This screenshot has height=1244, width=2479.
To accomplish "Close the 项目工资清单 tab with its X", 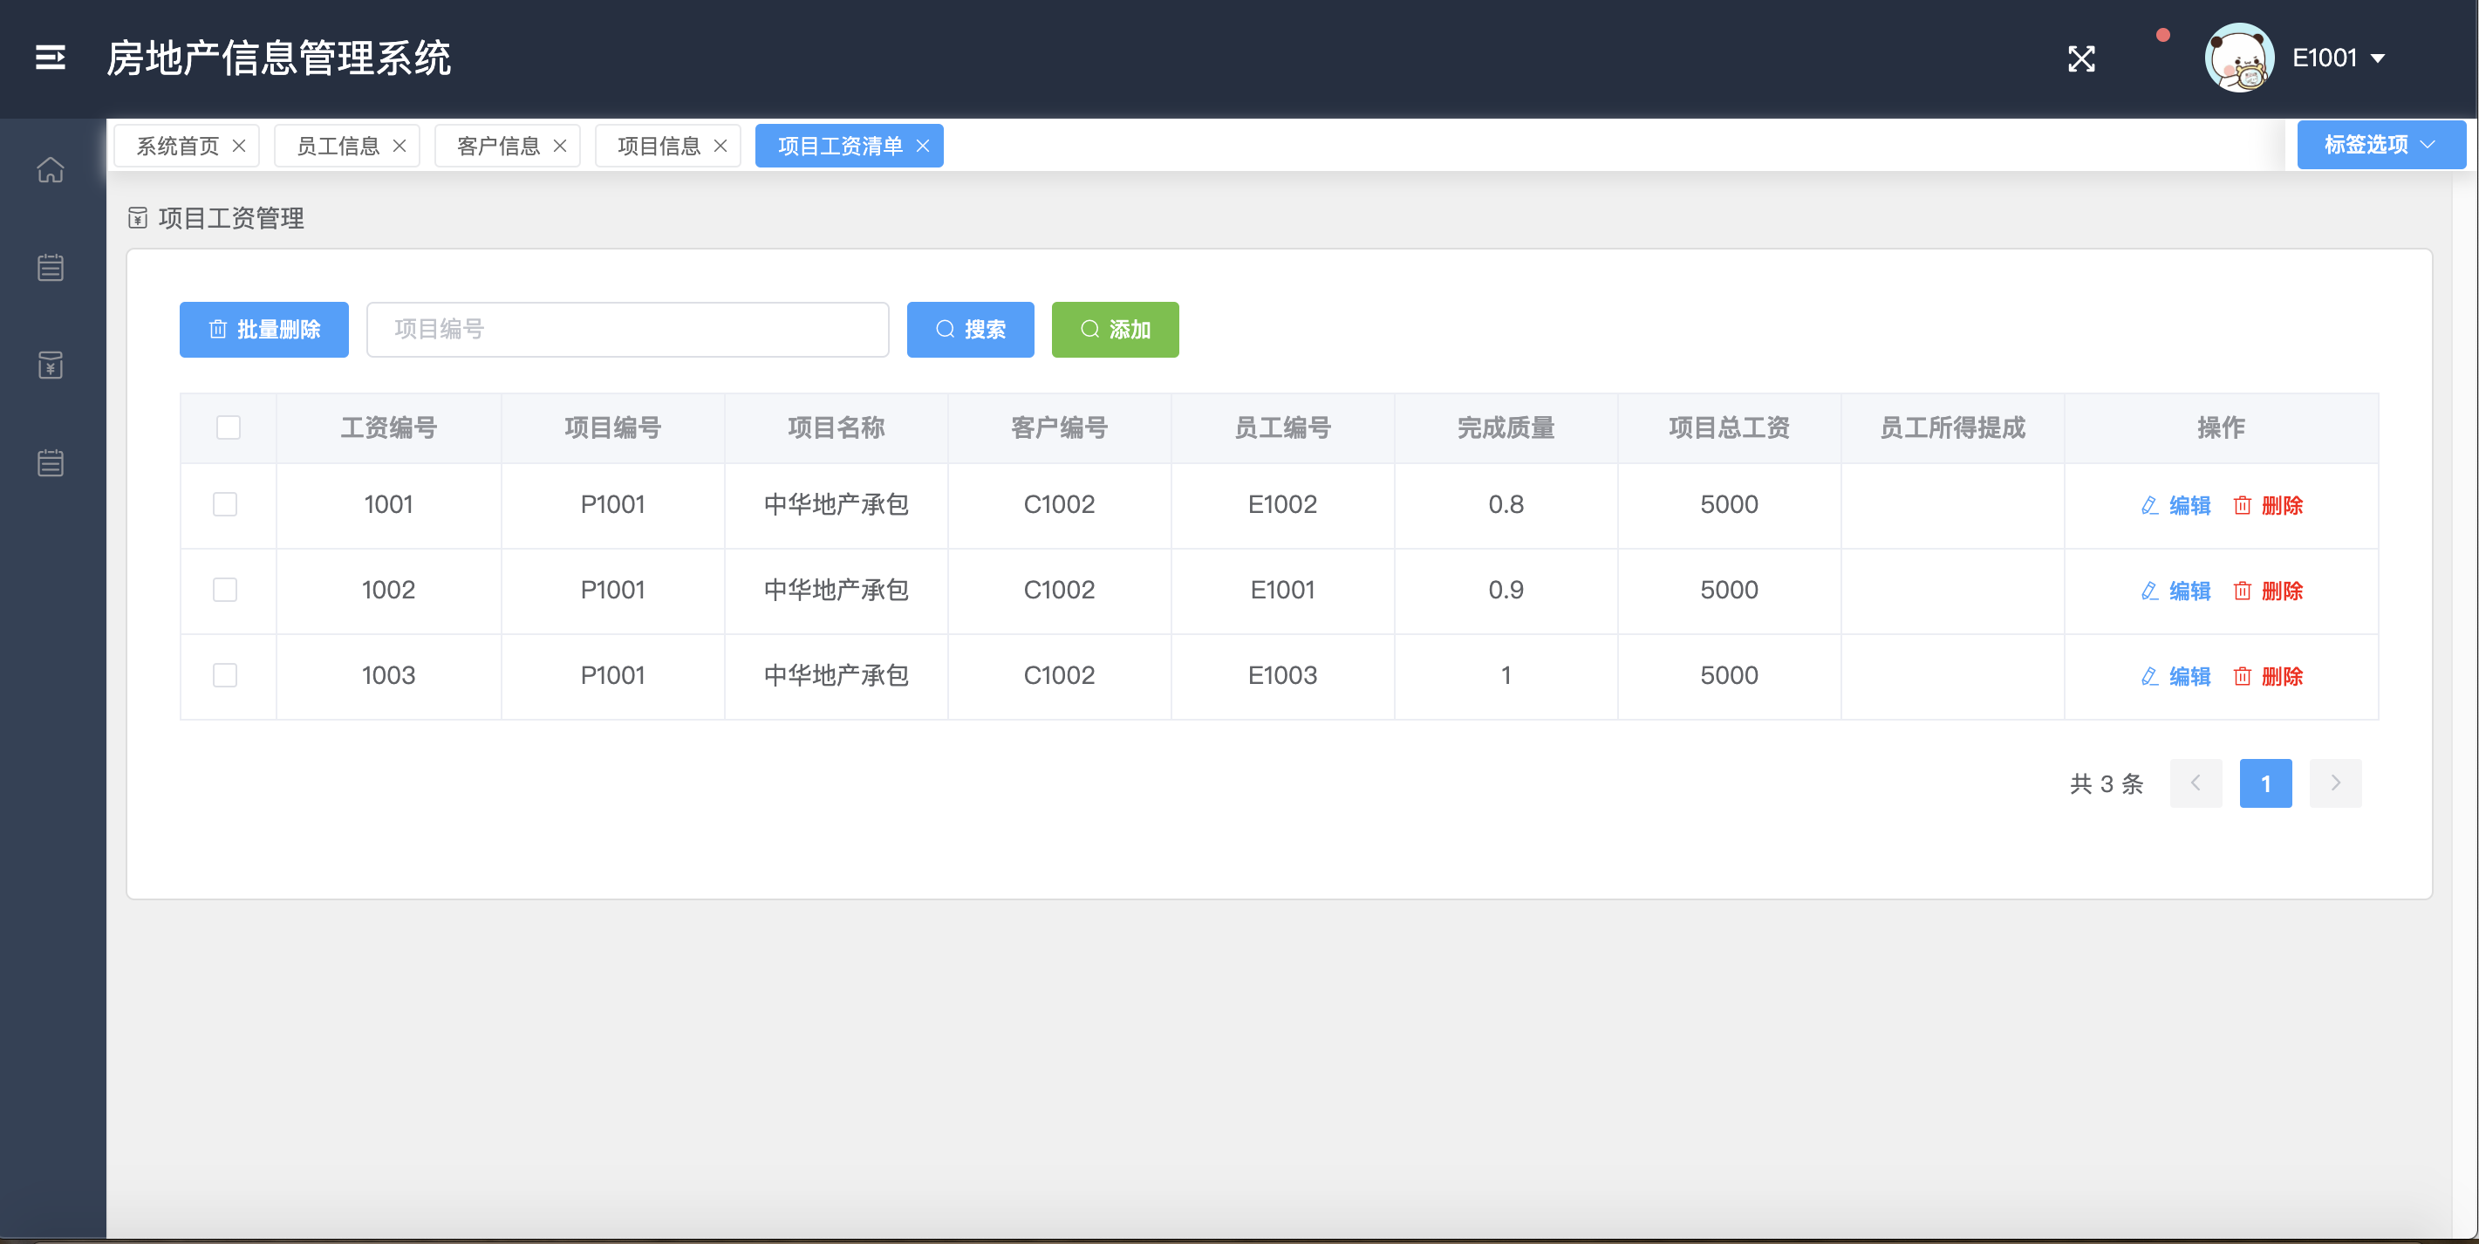I will click(x=922, y=146).
